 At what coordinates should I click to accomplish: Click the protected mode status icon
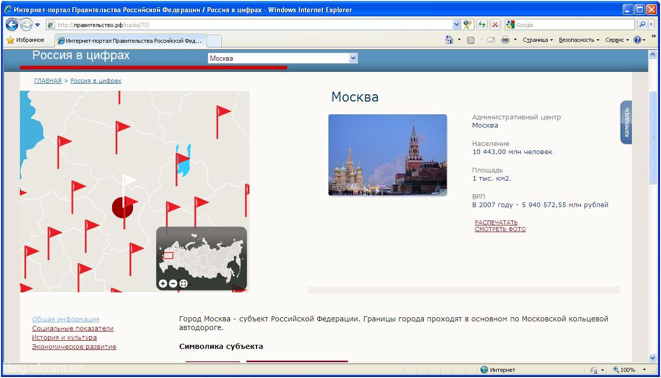pos(594,370)
